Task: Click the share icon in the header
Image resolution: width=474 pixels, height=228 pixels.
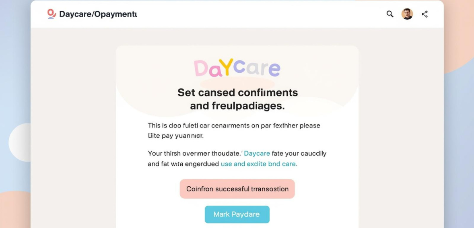Action: (x=425, y=14)
